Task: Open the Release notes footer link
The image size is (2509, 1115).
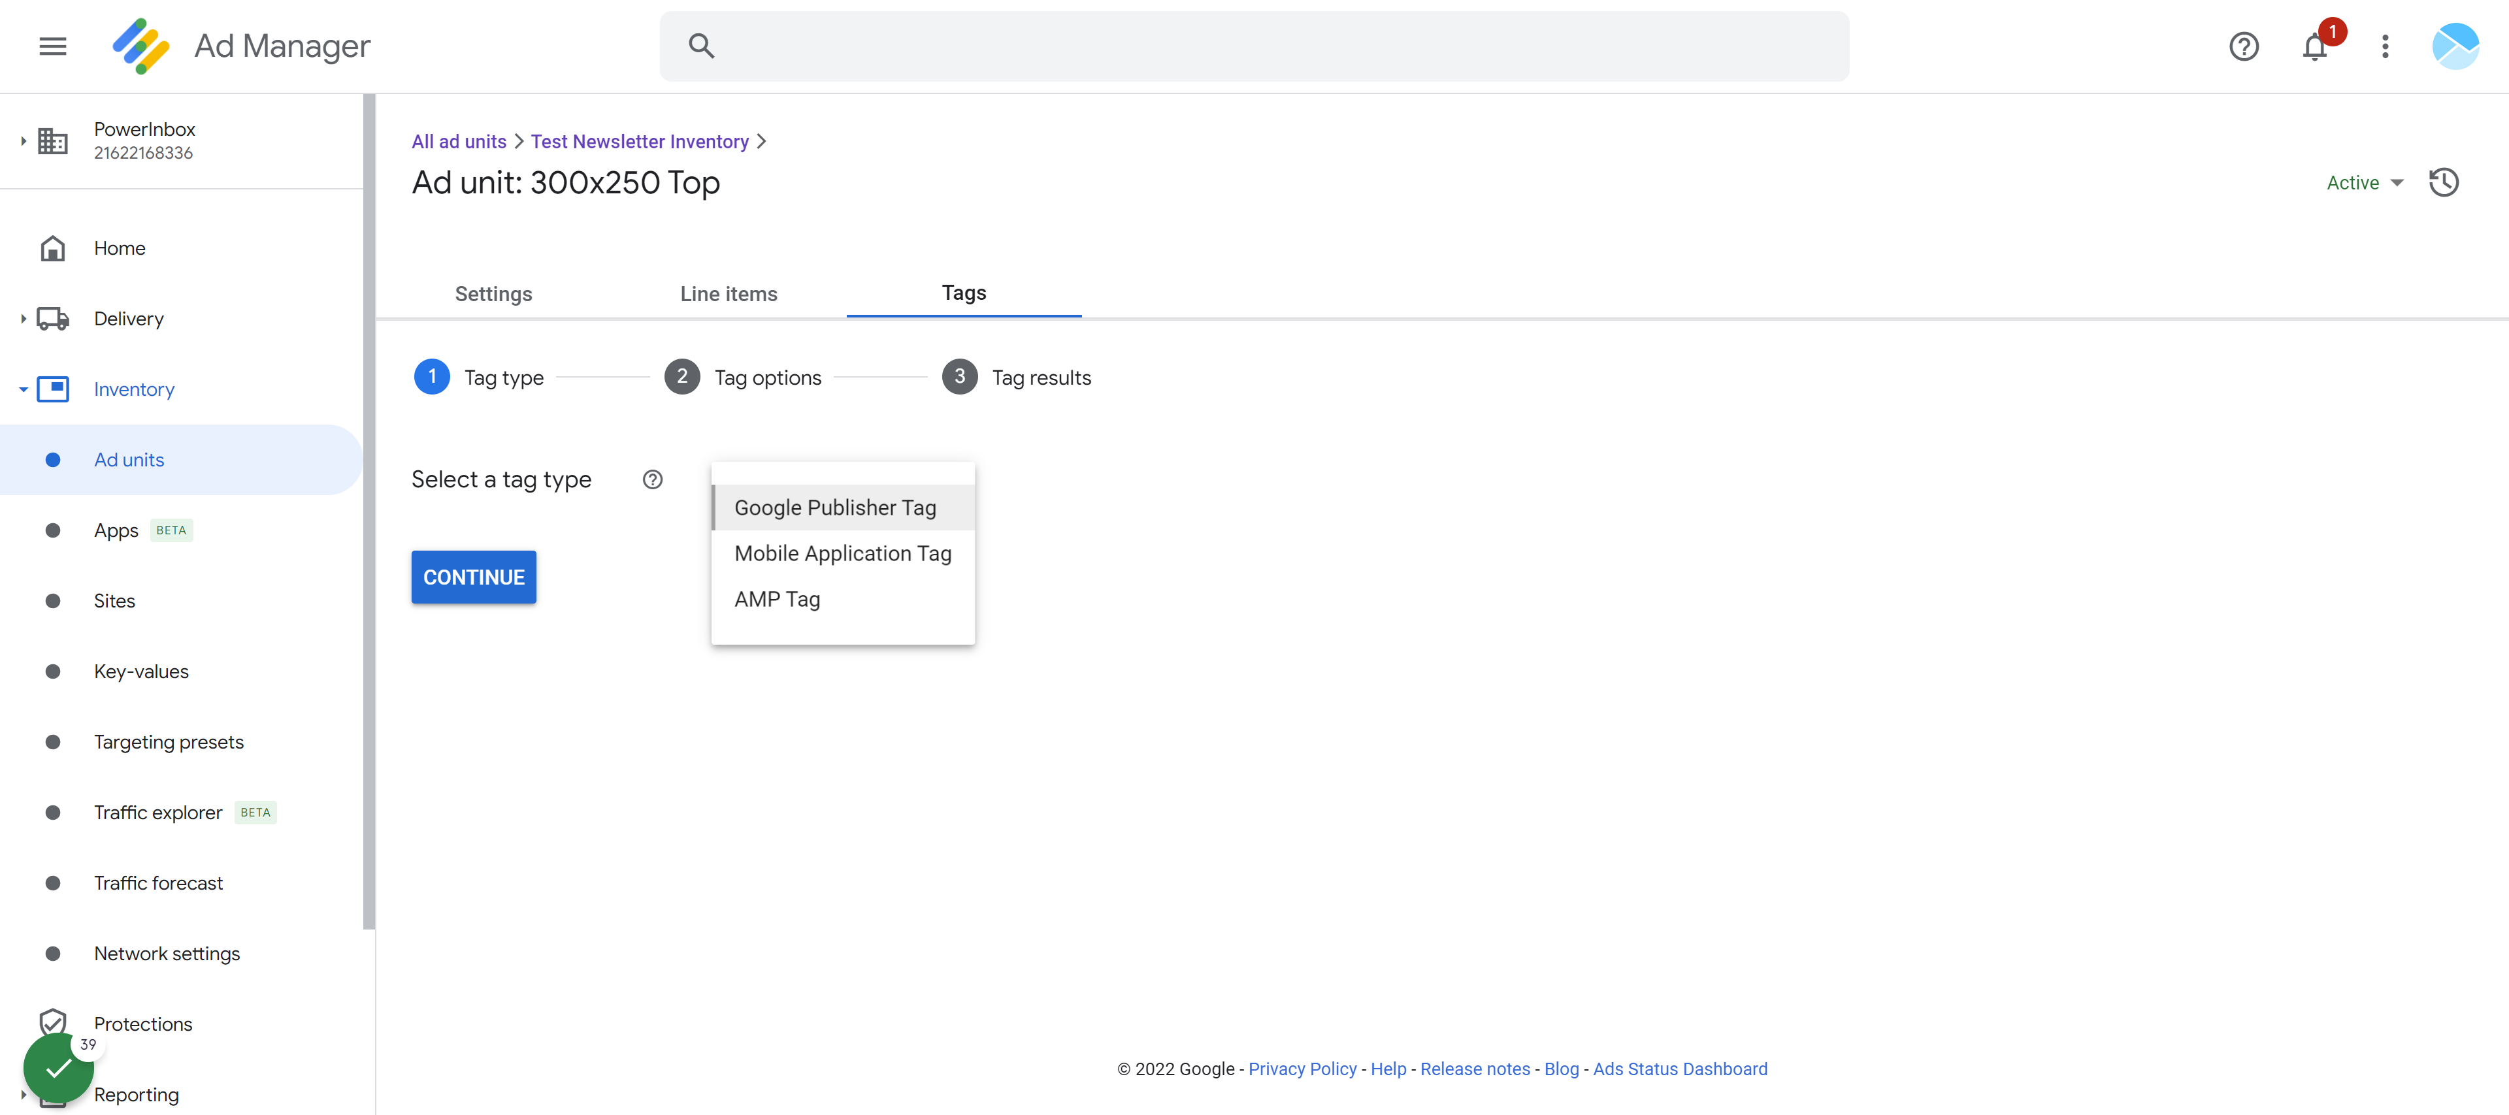Action: [1475, 1068]
